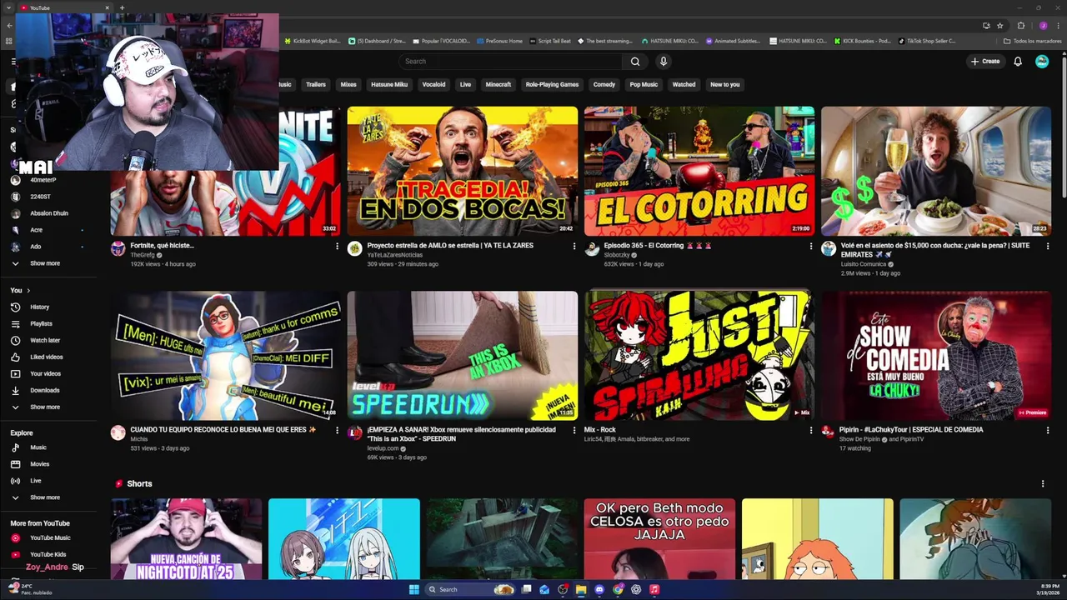This screenshot has height=600, width=1067.
Task: Filter feed by Trailers chip
Action: (316, 84)
